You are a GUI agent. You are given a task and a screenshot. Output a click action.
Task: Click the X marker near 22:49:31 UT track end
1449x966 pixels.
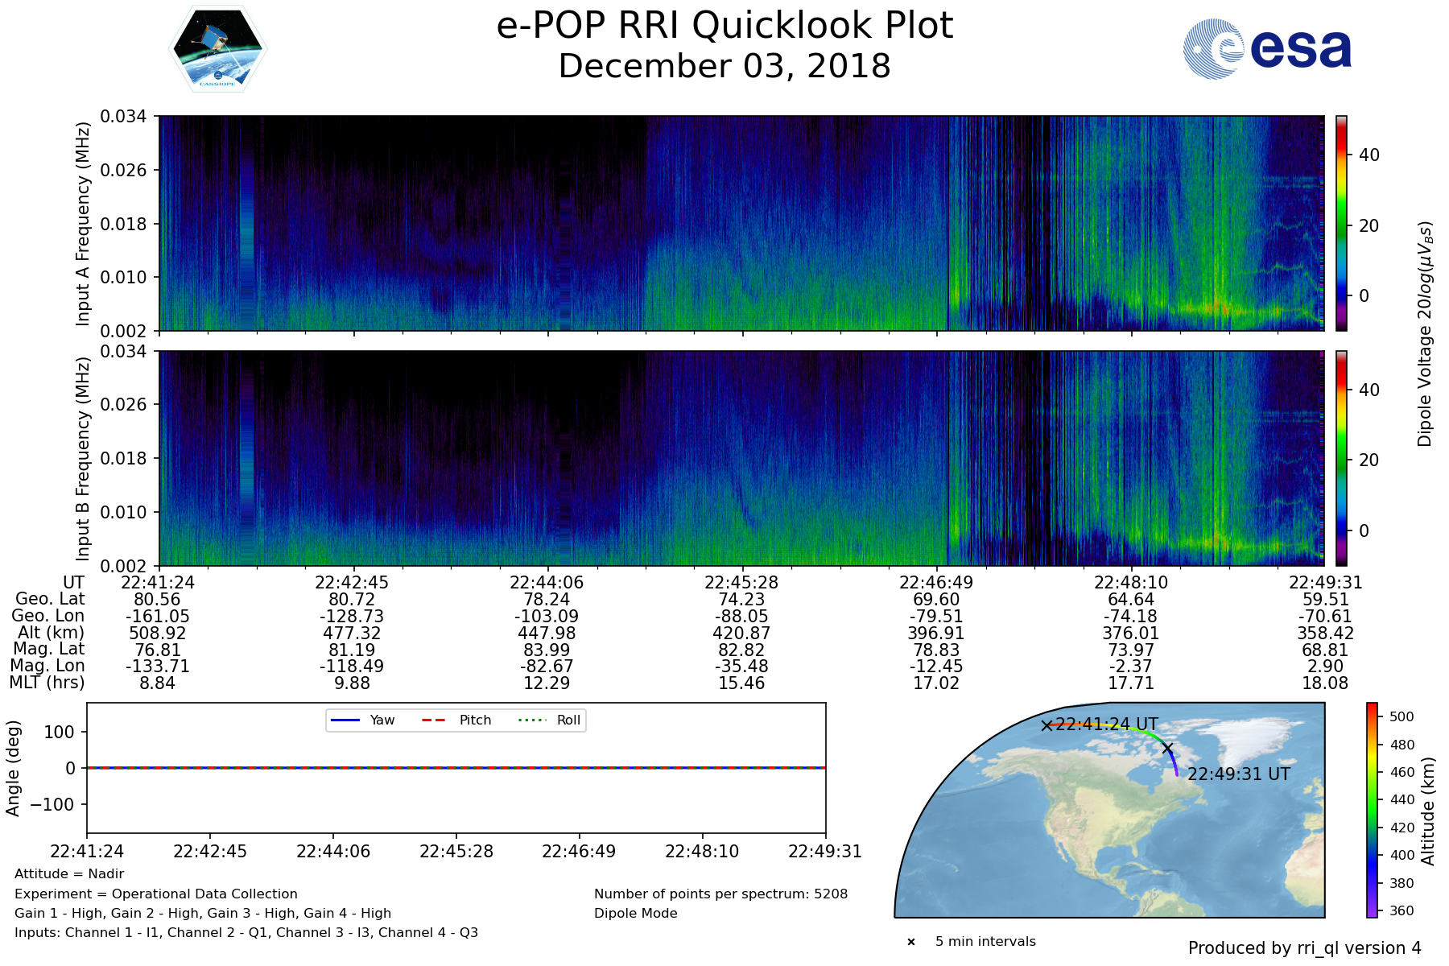point(1168,748)
